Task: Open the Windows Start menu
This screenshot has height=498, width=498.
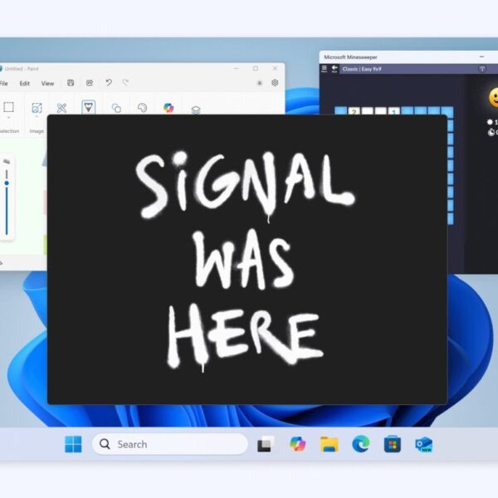Action: (x=73, y=444)
